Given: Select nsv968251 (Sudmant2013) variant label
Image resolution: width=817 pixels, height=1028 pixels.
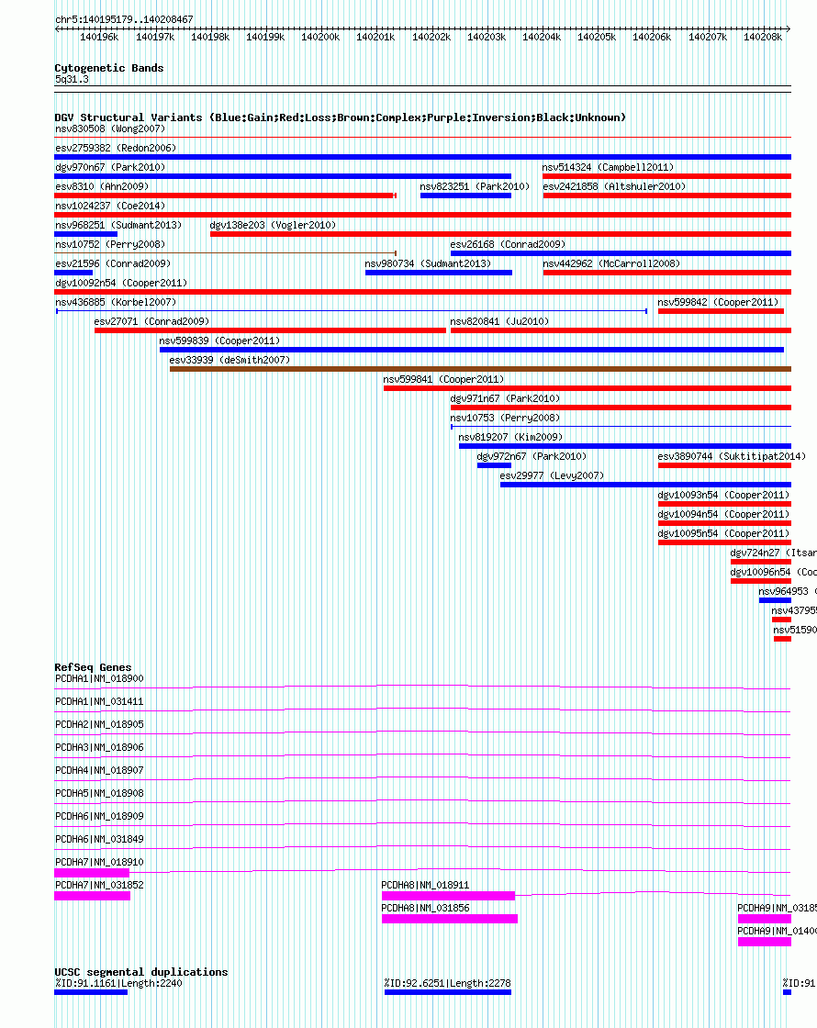Looking at the screenshot, I should (118, 225).
